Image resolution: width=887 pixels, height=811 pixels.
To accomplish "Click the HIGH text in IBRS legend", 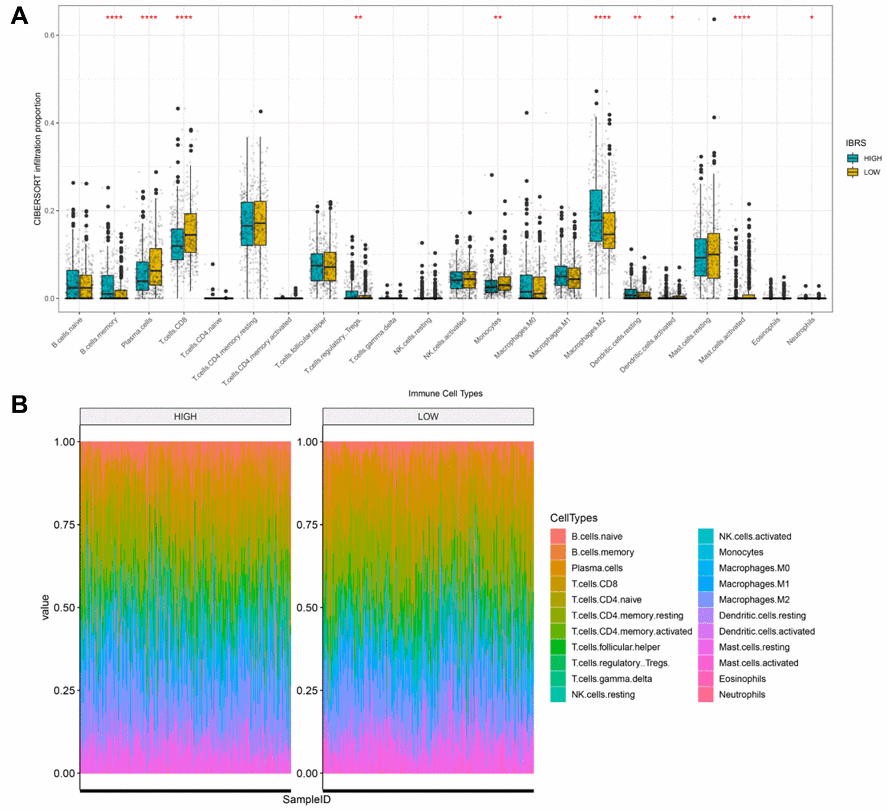I will pos(872,158).
